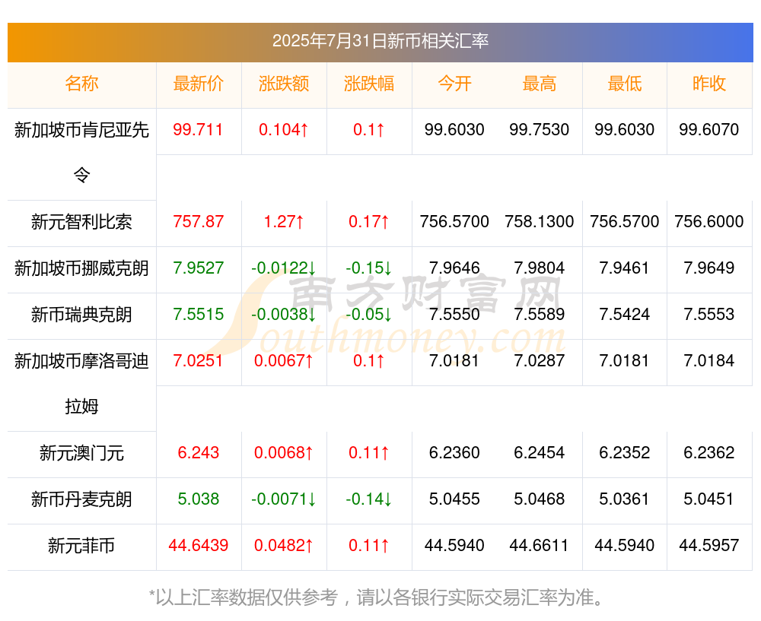Click the 名称 column header
The width and height of the screenshot is (761, 621).
(81, 84)
